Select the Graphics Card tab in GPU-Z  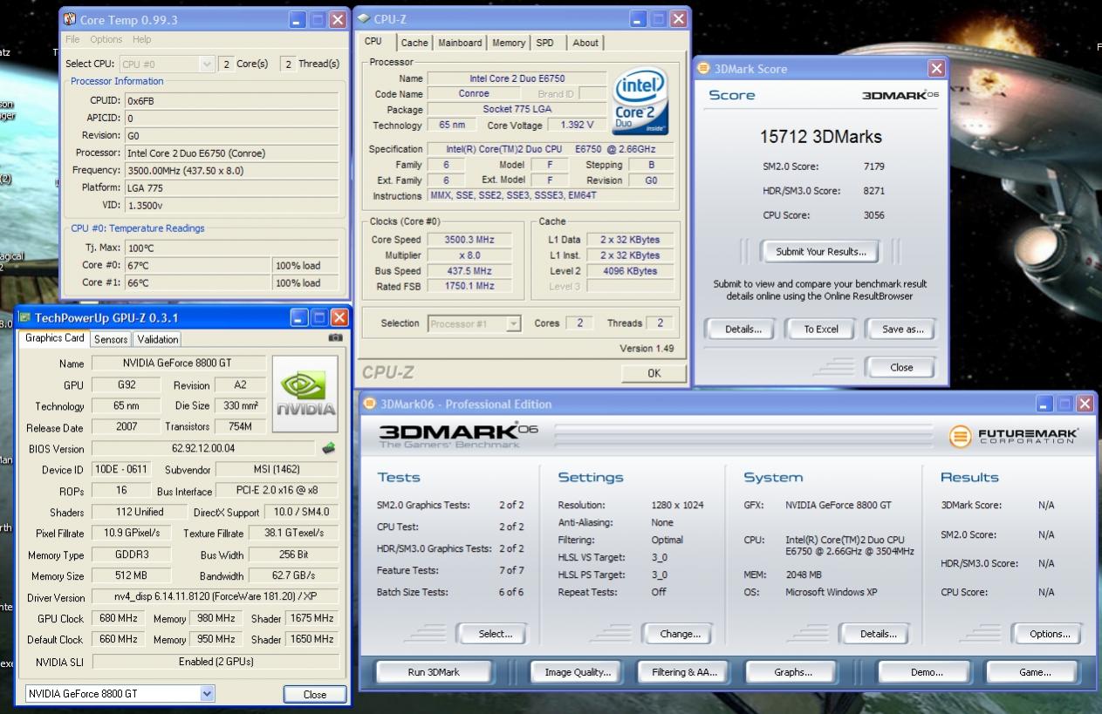click(54, 338)
